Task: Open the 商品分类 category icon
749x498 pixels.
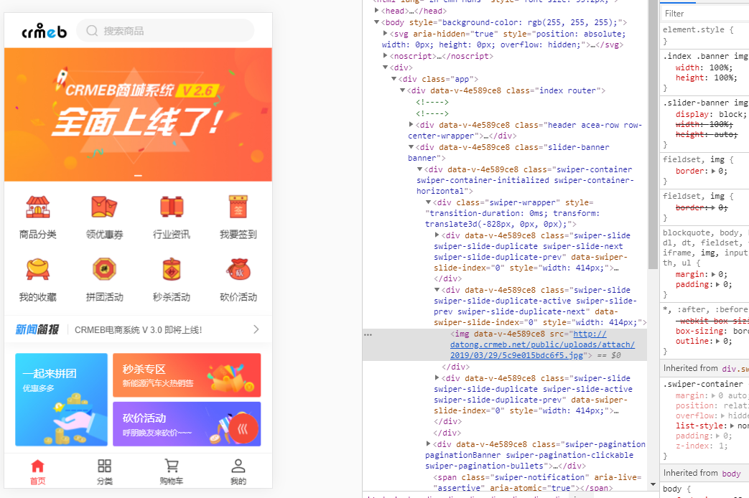Action: pos(38,207)
